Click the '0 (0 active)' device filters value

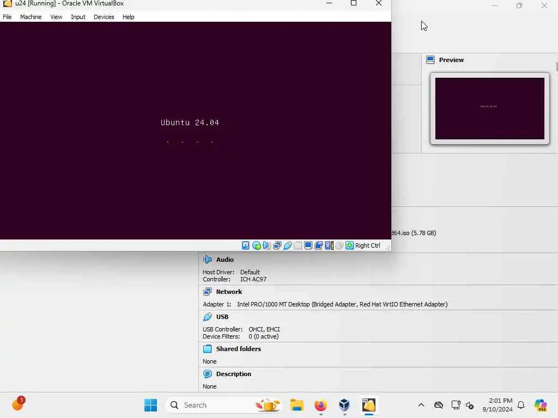click(x=263, y=336)
